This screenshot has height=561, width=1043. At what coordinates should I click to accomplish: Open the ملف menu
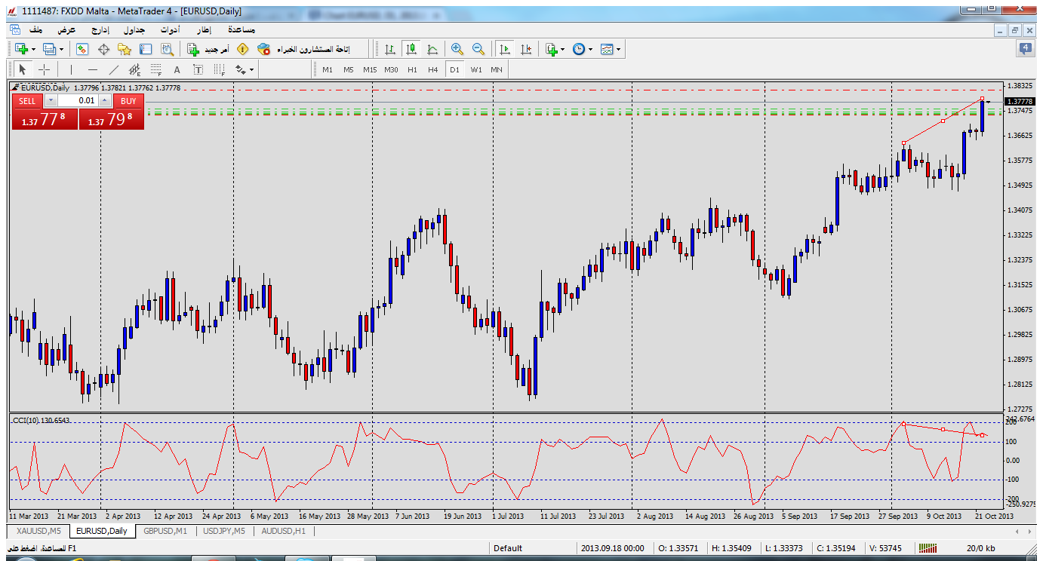pos(35,29)
